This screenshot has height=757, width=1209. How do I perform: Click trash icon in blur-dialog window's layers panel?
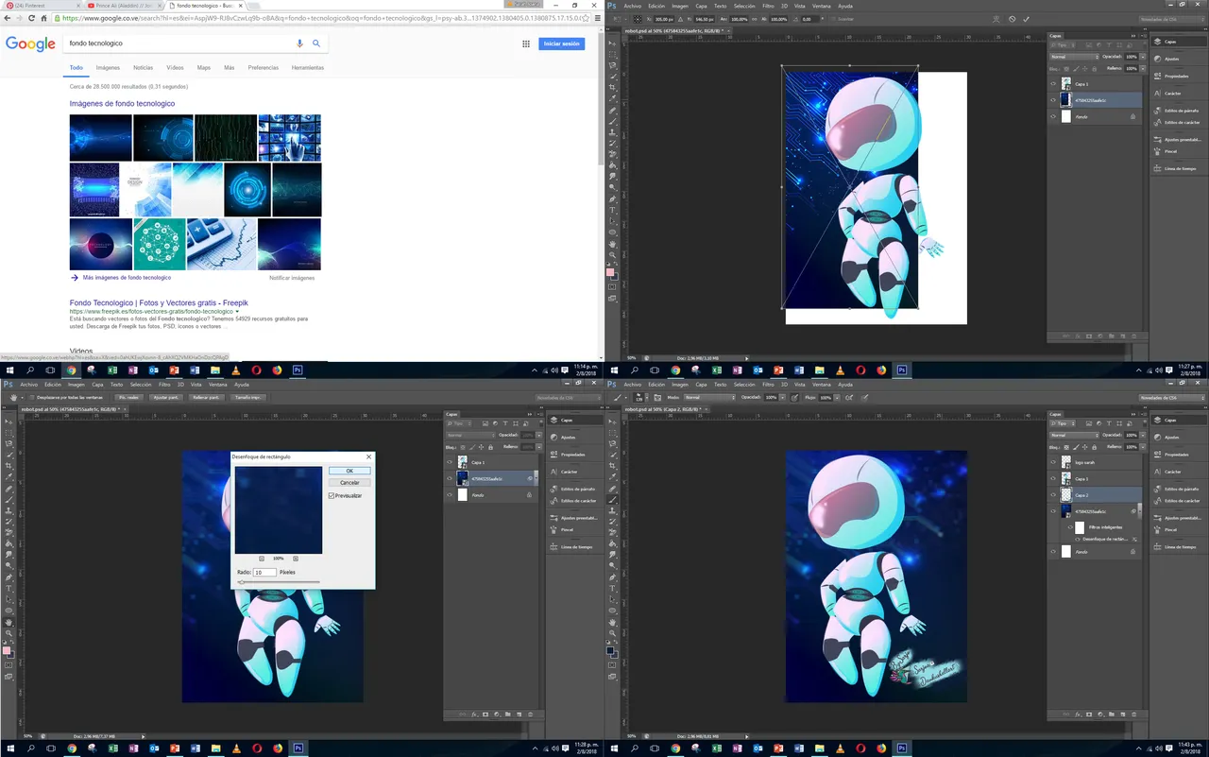(x=530, y=714)
